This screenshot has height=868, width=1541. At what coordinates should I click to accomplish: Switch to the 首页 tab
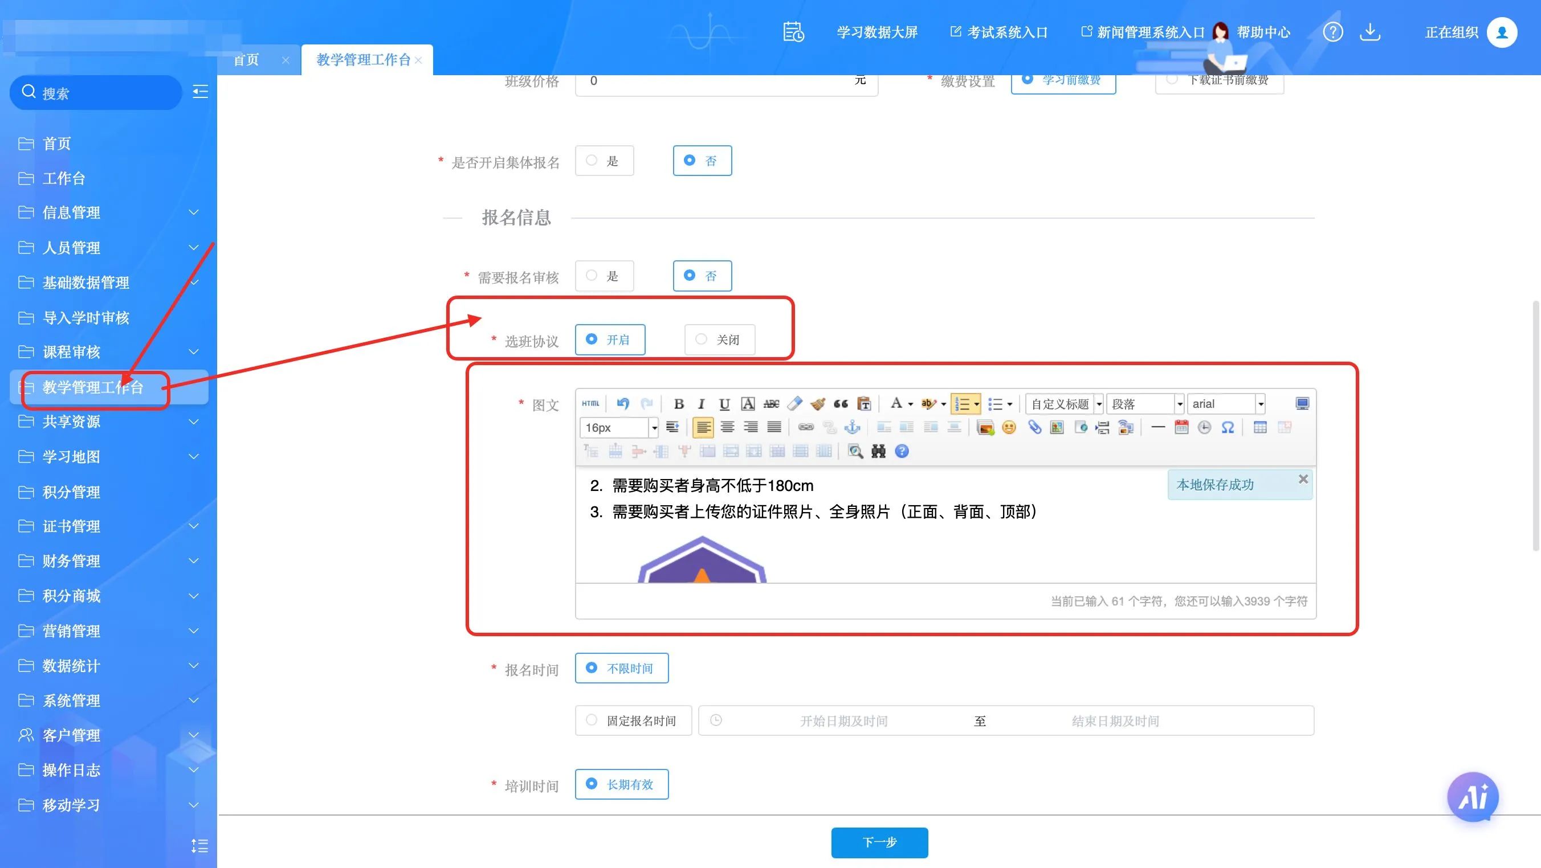click(x=246, y=60)
